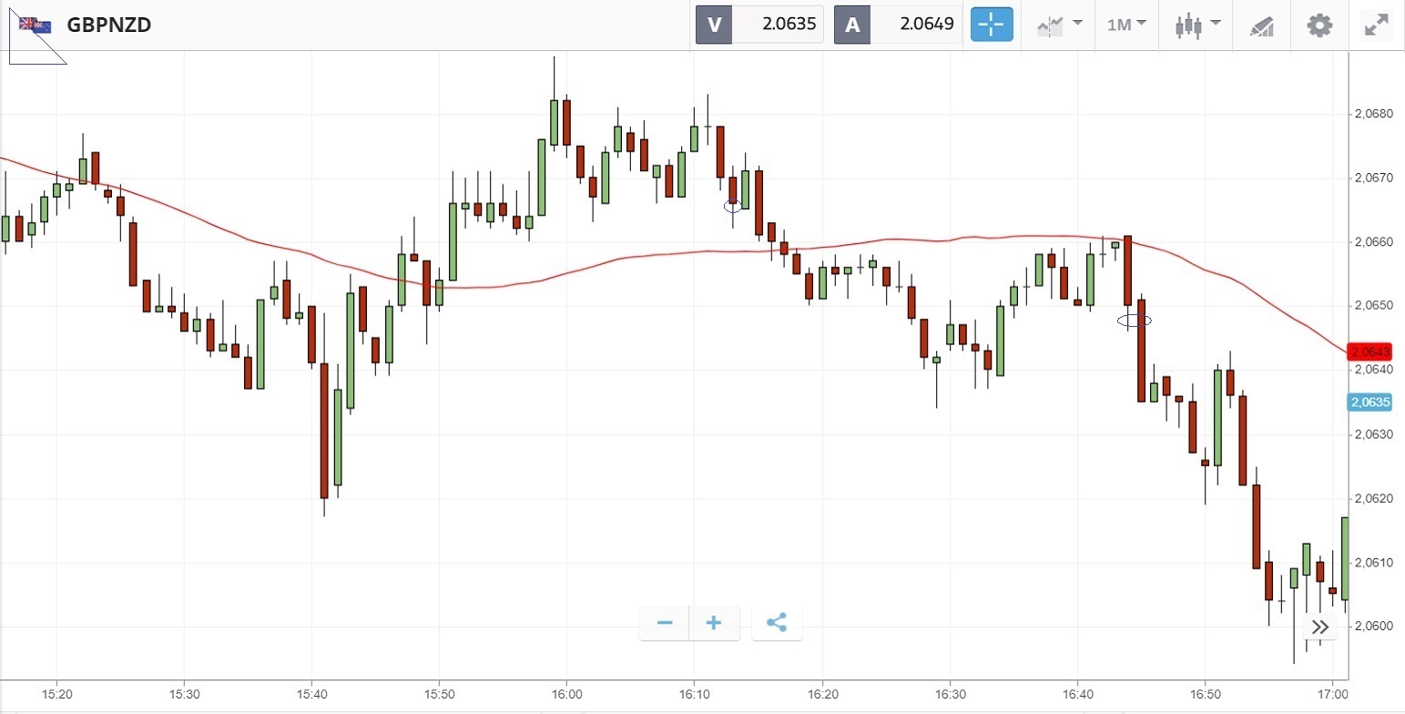The width and height of the screenshot is (1405, 714).
Task: Expand chart to fullscreen
Action: [x=1375, y=25]
